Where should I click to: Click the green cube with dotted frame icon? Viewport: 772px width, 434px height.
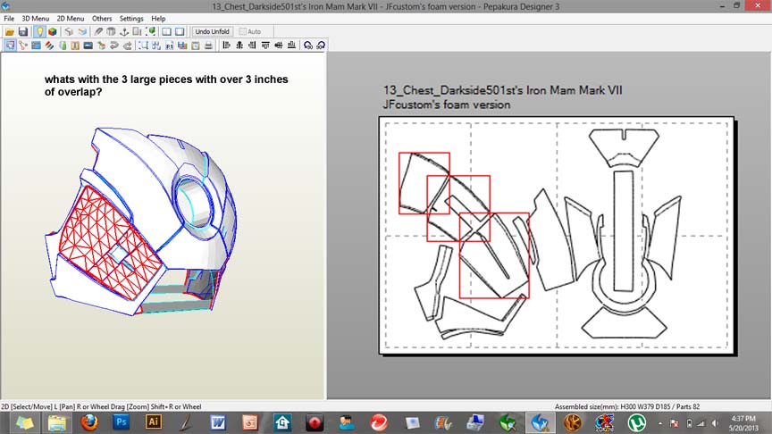[151, 31]
